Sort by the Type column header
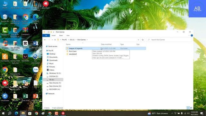The width and height of the screenshot is (206, 116). 122,44
